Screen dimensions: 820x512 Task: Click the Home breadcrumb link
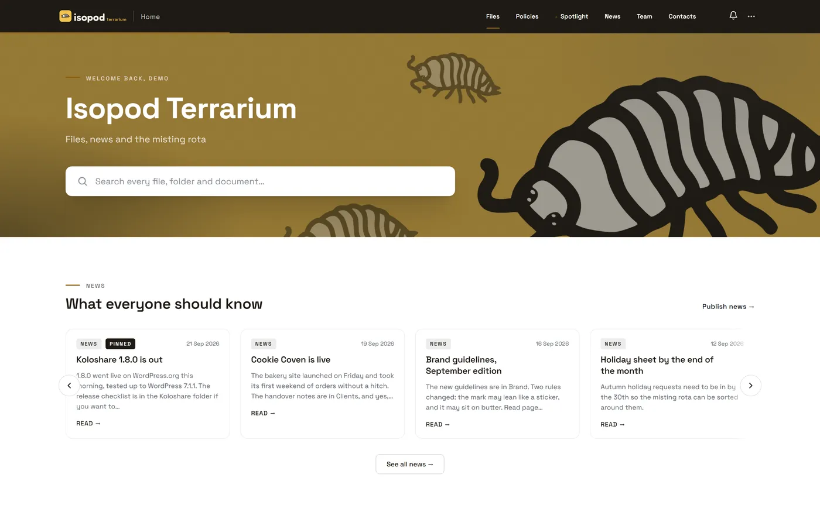[151, 16]
